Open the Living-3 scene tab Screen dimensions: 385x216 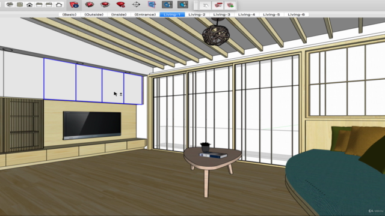222,14
